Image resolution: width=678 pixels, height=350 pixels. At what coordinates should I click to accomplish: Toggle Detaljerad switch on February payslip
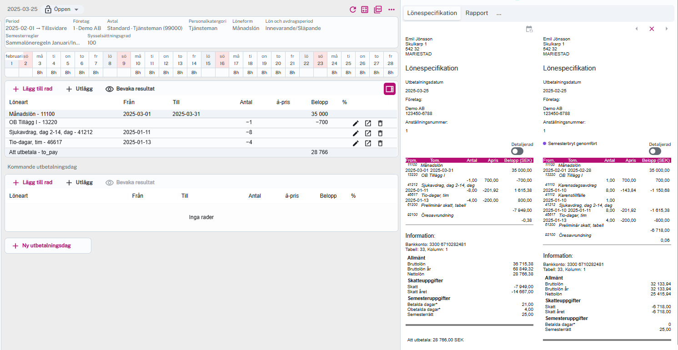point(655,151)
